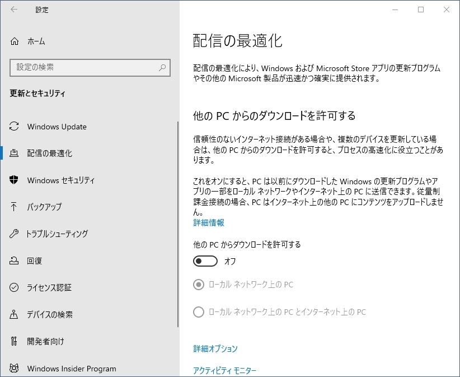The height and width of the screenshot is (377, 460).
Task: Click the 回復 recovery icon
Action: 14,260
